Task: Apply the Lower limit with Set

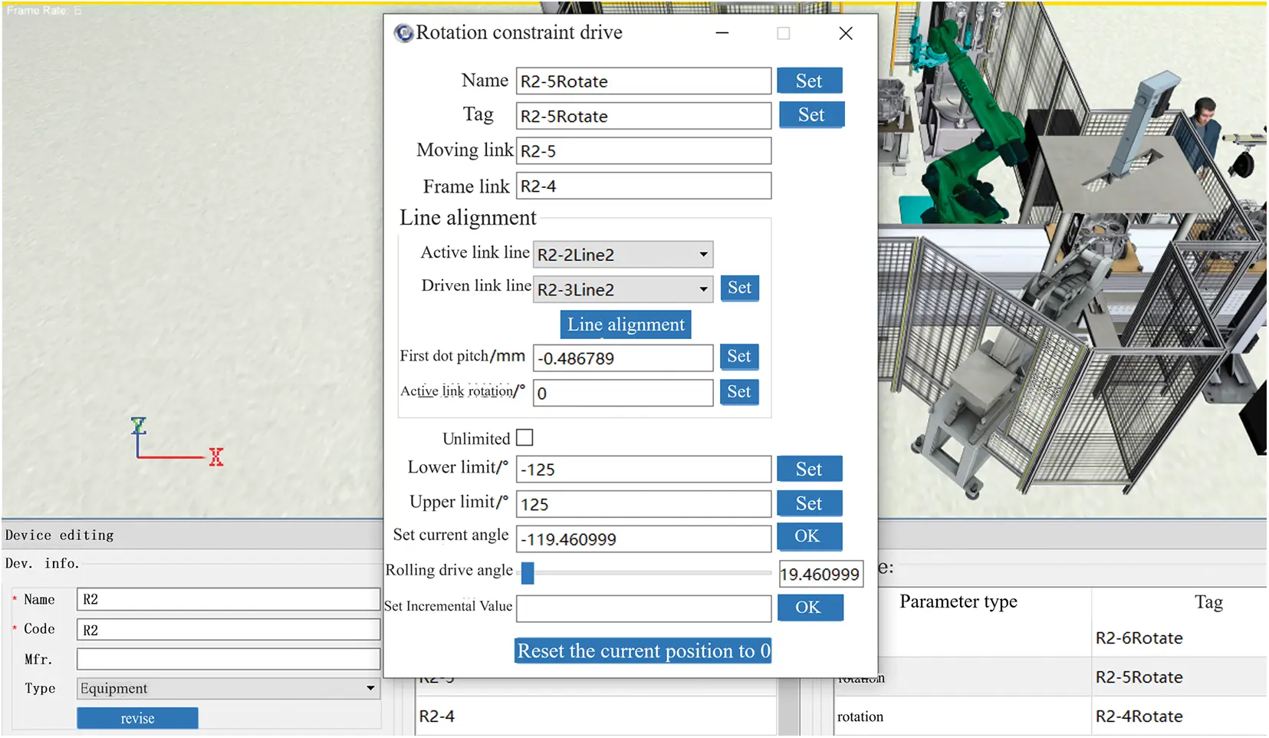Action: click(809, 469)
